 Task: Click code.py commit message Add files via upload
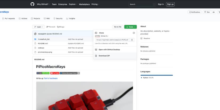tap(75, 48)
